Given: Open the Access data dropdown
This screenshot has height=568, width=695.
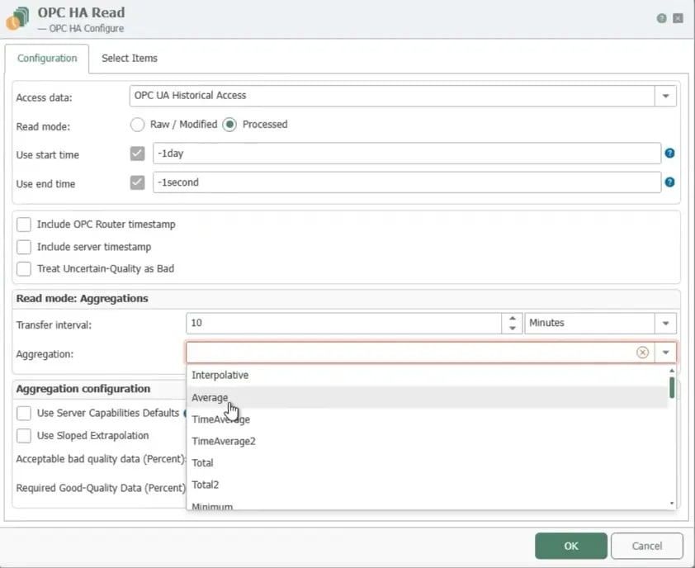Looking at the screenshot, I should click(x=665, y=96).
